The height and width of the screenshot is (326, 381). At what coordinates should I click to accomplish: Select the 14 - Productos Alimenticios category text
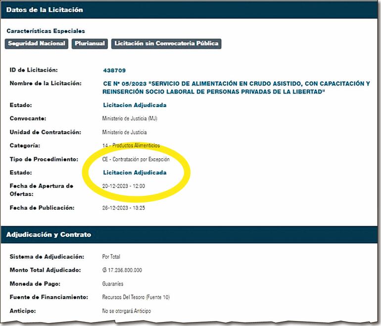[131, 145]
